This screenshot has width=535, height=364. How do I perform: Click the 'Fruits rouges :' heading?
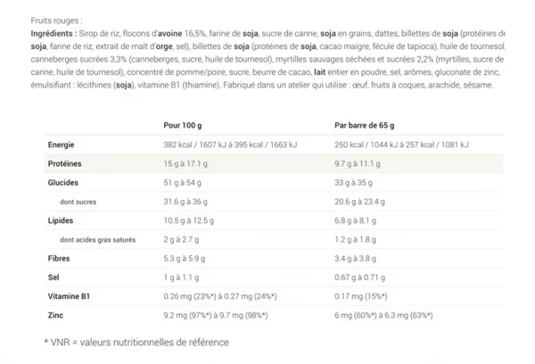(x=30, y=20)
